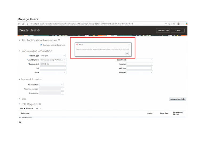Click the From Date column header

point(164,113)
